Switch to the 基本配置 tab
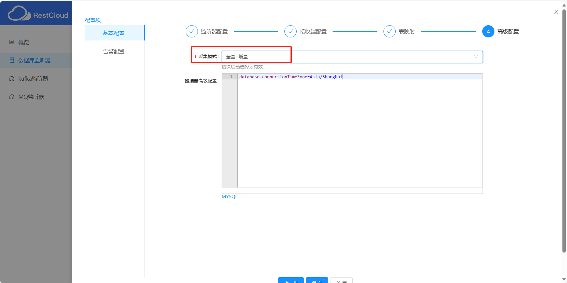Viewport: 567px width, 283px height. coord(114,33)
